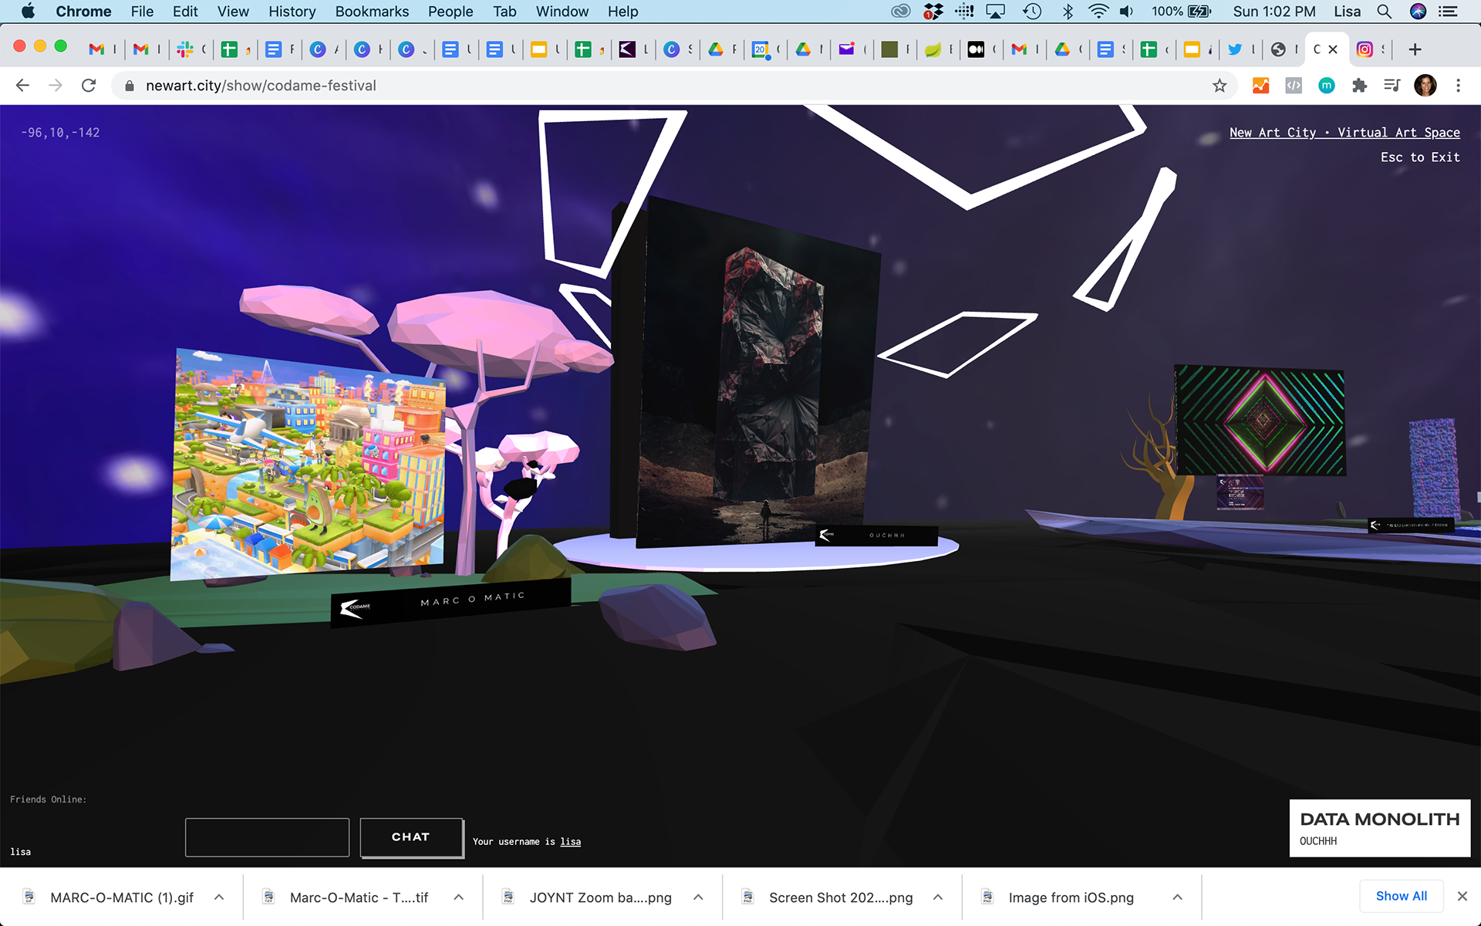Expand options for JOYNT Zoom ba....png download
This screenshot has height=926, width=1481.
click(x=698, y=897)
